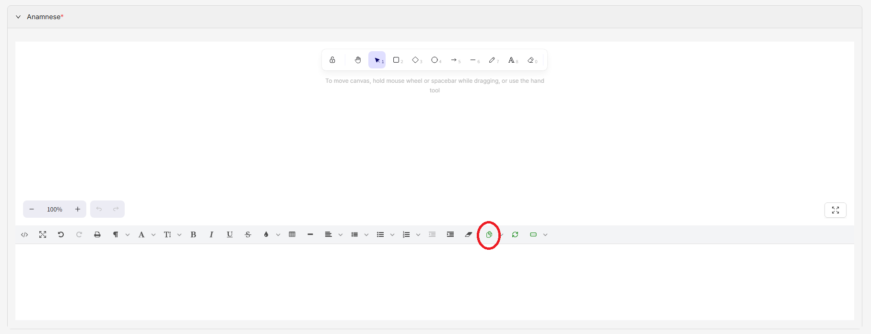Image resolution: width=871 pixels, height=334 pixels.
Task: Activate the Hand pan tool
Action: point(358,60)
